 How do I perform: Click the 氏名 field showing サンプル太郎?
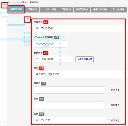69,120
